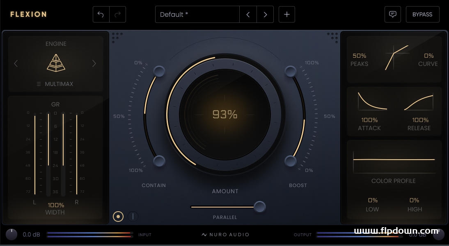Image resolution: width=449 pixels, height=246 pixels.
Task: Select the circle dot mode toggle
Action: (118, 216)
